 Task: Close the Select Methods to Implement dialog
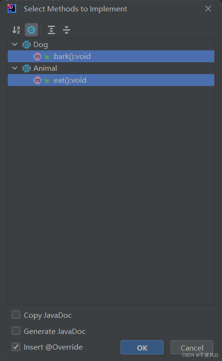click(x=208, y=9)
